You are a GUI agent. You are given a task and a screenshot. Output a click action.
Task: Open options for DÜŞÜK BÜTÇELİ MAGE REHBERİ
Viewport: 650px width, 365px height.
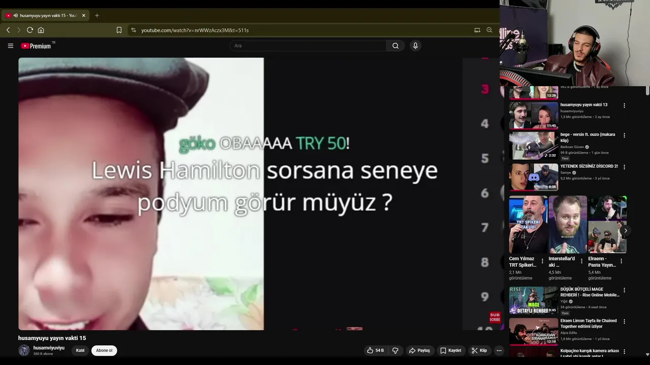[625, 290]
